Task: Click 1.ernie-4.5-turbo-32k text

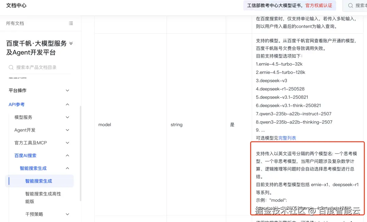Action: coord(279,64)
